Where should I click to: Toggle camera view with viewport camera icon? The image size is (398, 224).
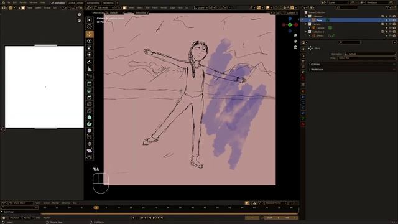point(295,47)
